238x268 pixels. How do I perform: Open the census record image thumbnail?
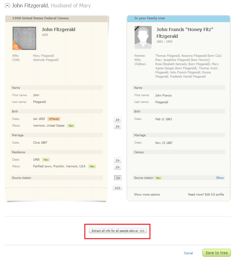tap(24, 36)
